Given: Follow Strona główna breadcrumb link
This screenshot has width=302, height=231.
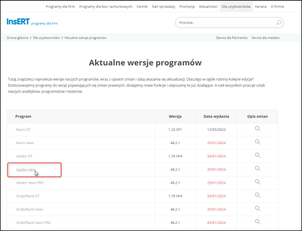Looking at the screenshot, I should pyautogui.click(x=18, y=38).
